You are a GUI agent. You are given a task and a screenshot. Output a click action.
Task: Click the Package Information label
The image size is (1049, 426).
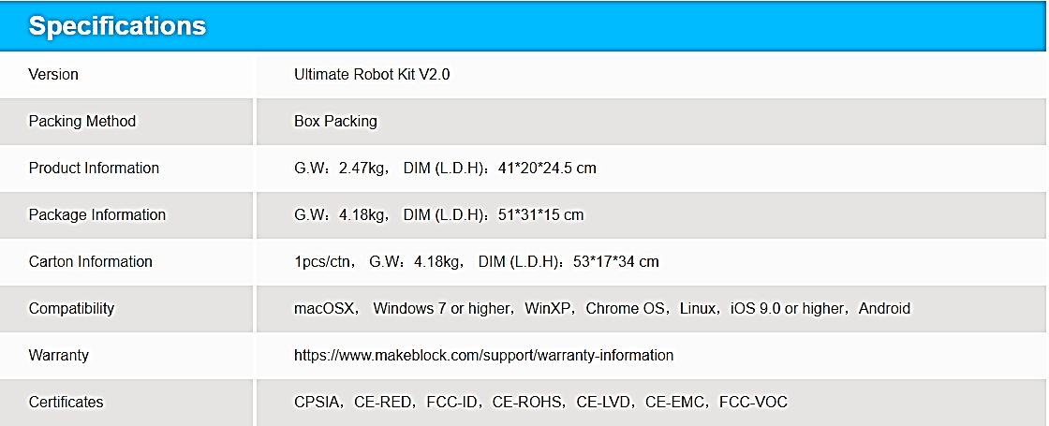[x=97, y=214]
